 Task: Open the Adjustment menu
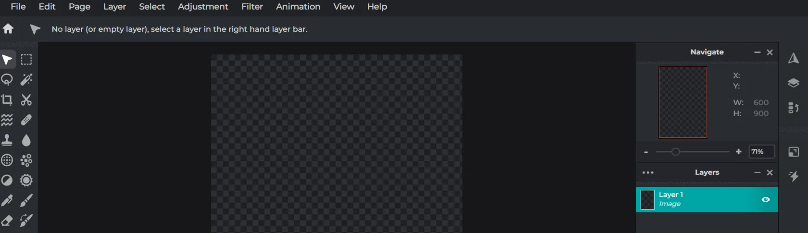[203, 7]
